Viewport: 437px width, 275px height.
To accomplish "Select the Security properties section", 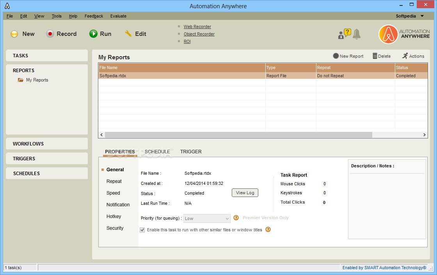I will tap(115, 228).
